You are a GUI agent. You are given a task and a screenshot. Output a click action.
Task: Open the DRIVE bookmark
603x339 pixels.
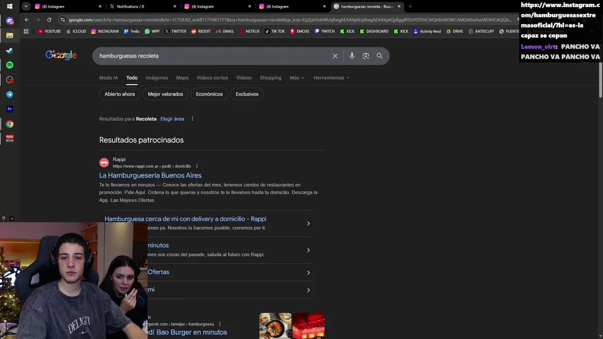pyautogui.click(x=454, y=32)
